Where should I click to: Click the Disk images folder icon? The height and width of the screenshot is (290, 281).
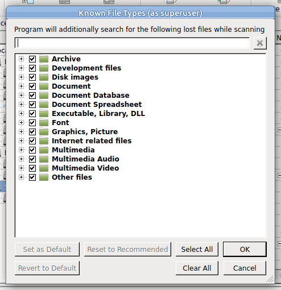point(44,77)
